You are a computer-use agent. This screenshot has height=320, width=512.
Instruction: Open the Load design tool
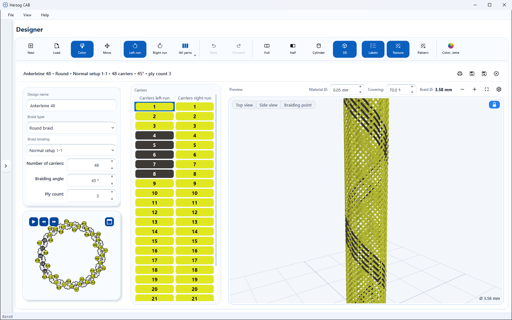57,49
